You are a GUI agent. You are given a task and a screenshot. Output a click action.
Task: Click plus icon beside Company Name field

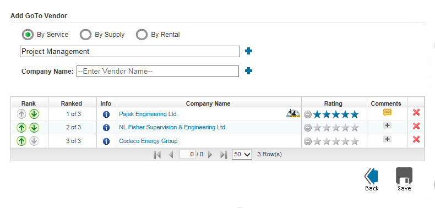coord(248,71)
